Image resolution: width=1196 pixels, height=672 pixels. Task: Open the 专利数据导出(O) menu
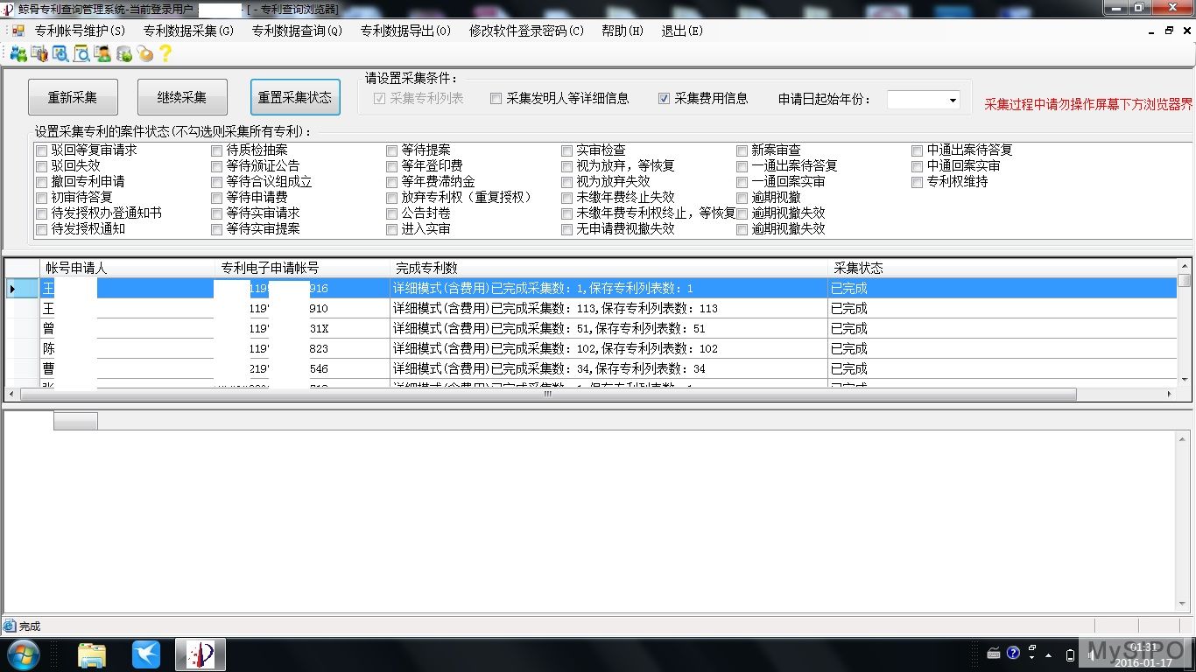[x=405, y=31]
